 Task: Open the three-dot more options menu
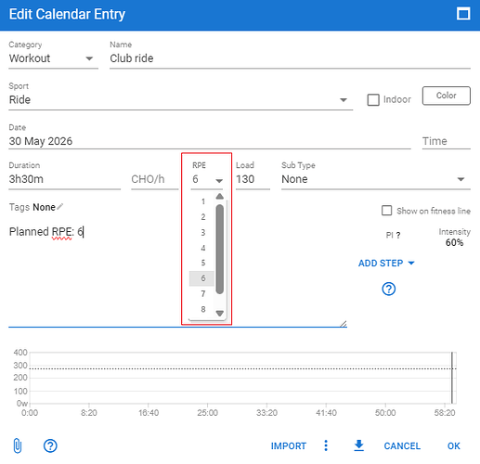[326, 445]
